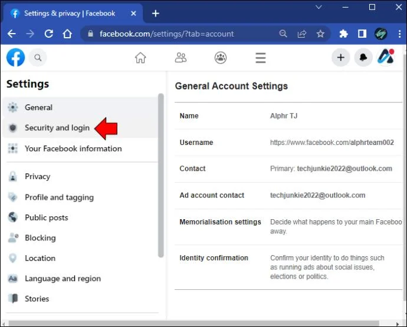The image size is (407, 327).
Task: Toggle the browser side panel icon
Action: coord(362,34)
